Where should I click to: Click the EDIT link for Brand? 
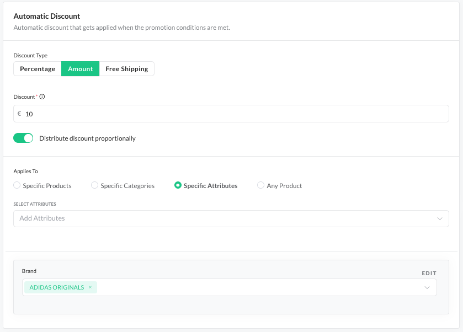tap(429, 274)
